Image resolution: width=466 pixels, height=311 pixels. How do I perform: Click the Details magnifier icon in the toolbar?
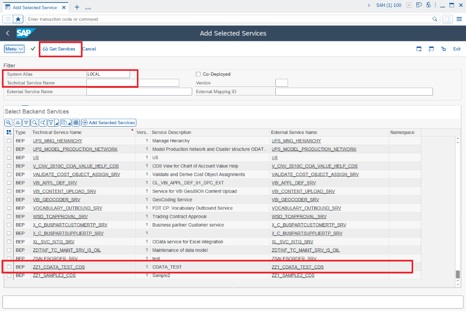pyautogui.click(x=8, y=122)
